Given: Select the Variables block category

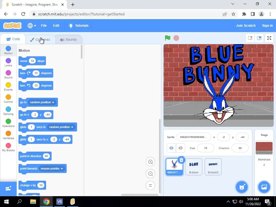Looking at the screenshot, I should coord(8,135).
